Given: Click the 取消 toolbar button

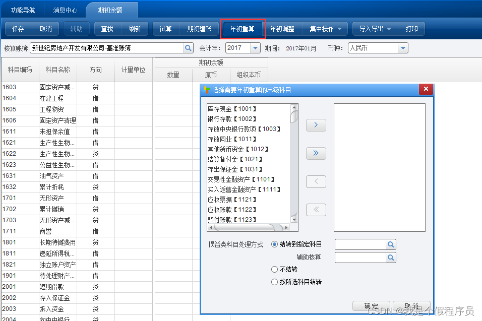Looking at the screenshot, I should pyautogui.click(x=45, y=29).
